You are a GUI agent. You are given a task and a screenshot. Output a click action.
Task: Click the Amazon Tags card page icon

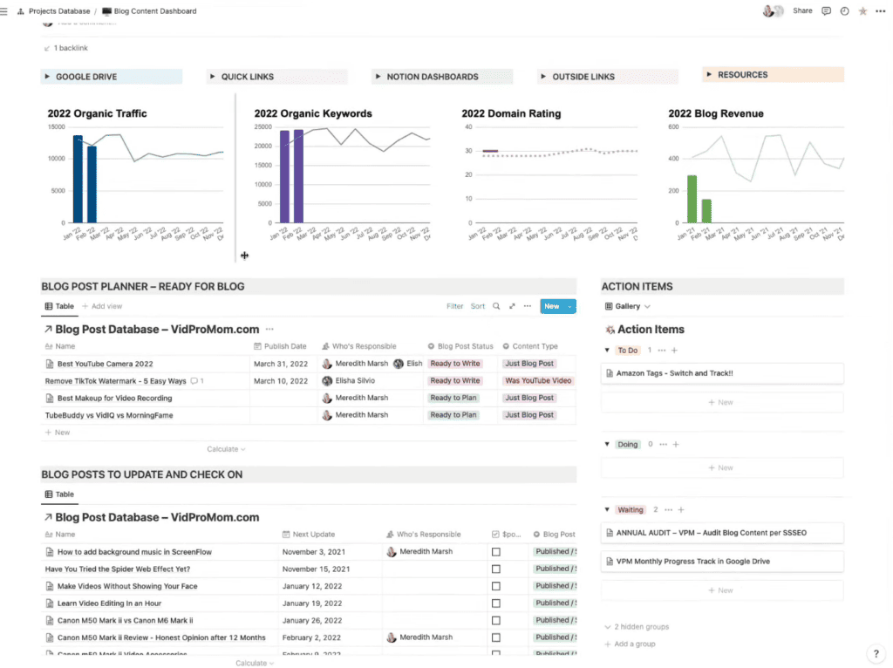tap(610, 373)
